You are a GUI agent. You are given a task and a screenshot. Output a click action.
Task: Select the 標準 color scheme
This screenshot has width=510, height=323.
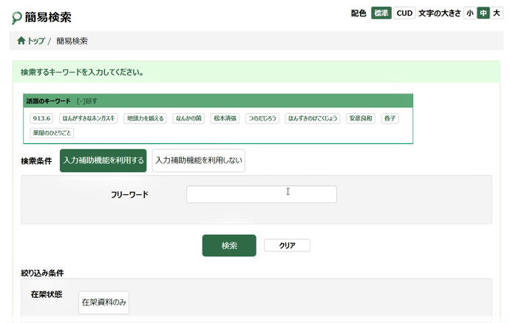(381, 13)
